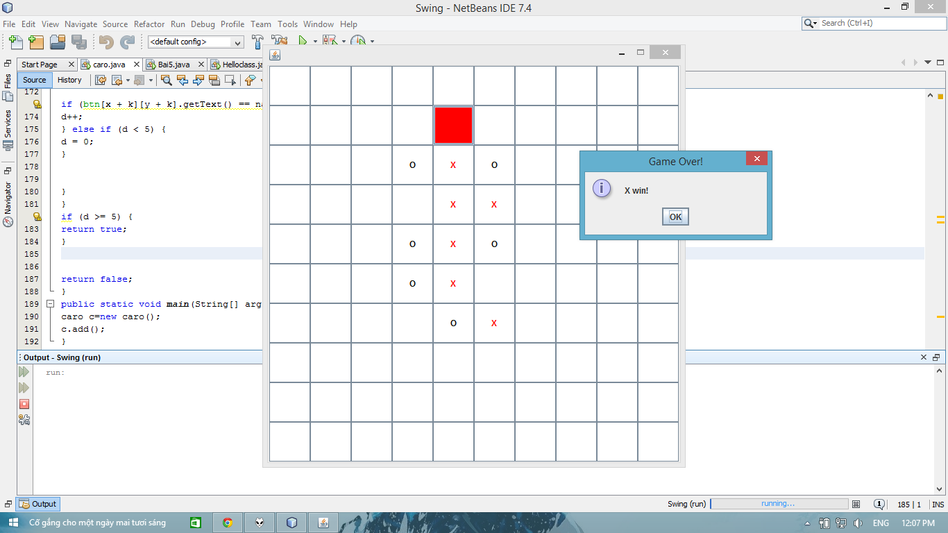Screen dimensions: 948x533
Task: Build project with the hammer icon
Action: 257,42
